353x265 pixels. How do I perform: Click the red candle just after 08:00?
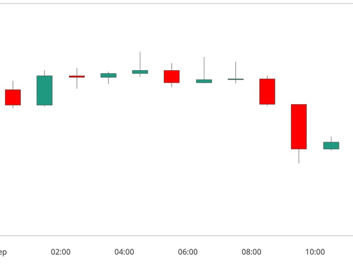click(x=267, y=91)
